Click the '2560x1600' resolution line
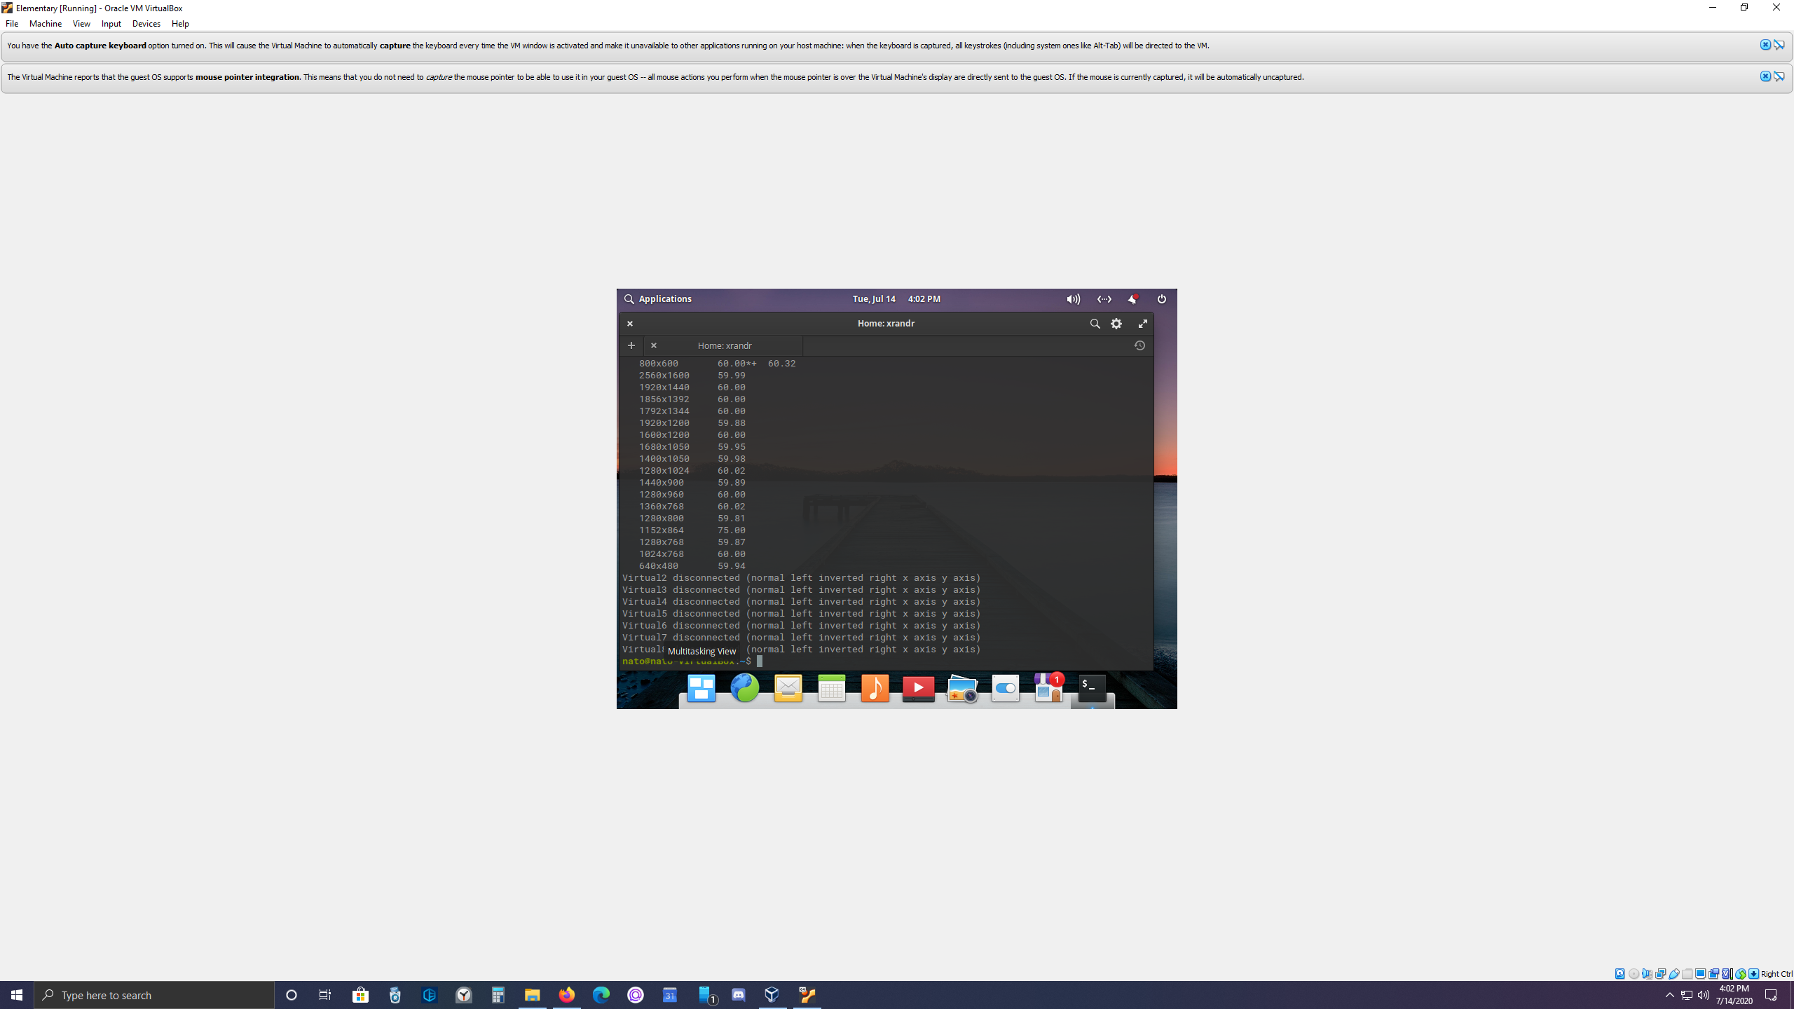This screenshot has width=1794, height=1009. (x=692, y=376)
